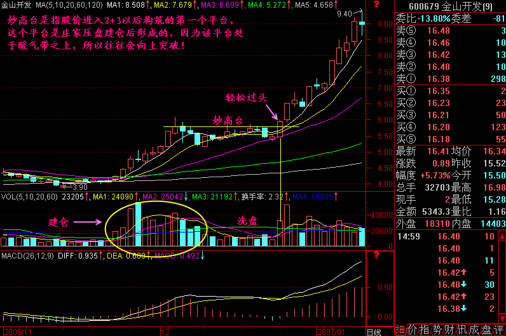The height and width of the screenshot is (336, 506).
Task: Click the 3.90 low price marker
Action: click(78, 187)
